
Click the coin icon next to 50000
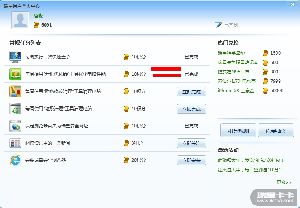pos(265,91)
